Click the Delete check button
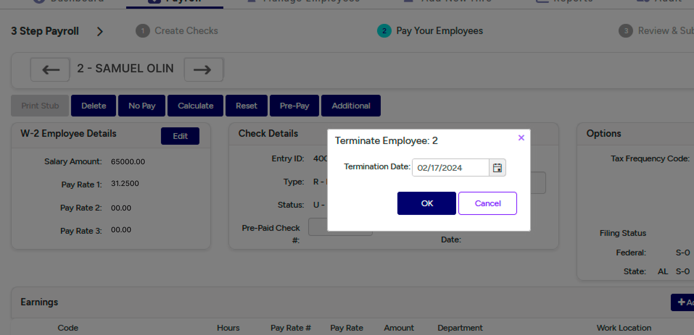 click(x=94, y=106)
